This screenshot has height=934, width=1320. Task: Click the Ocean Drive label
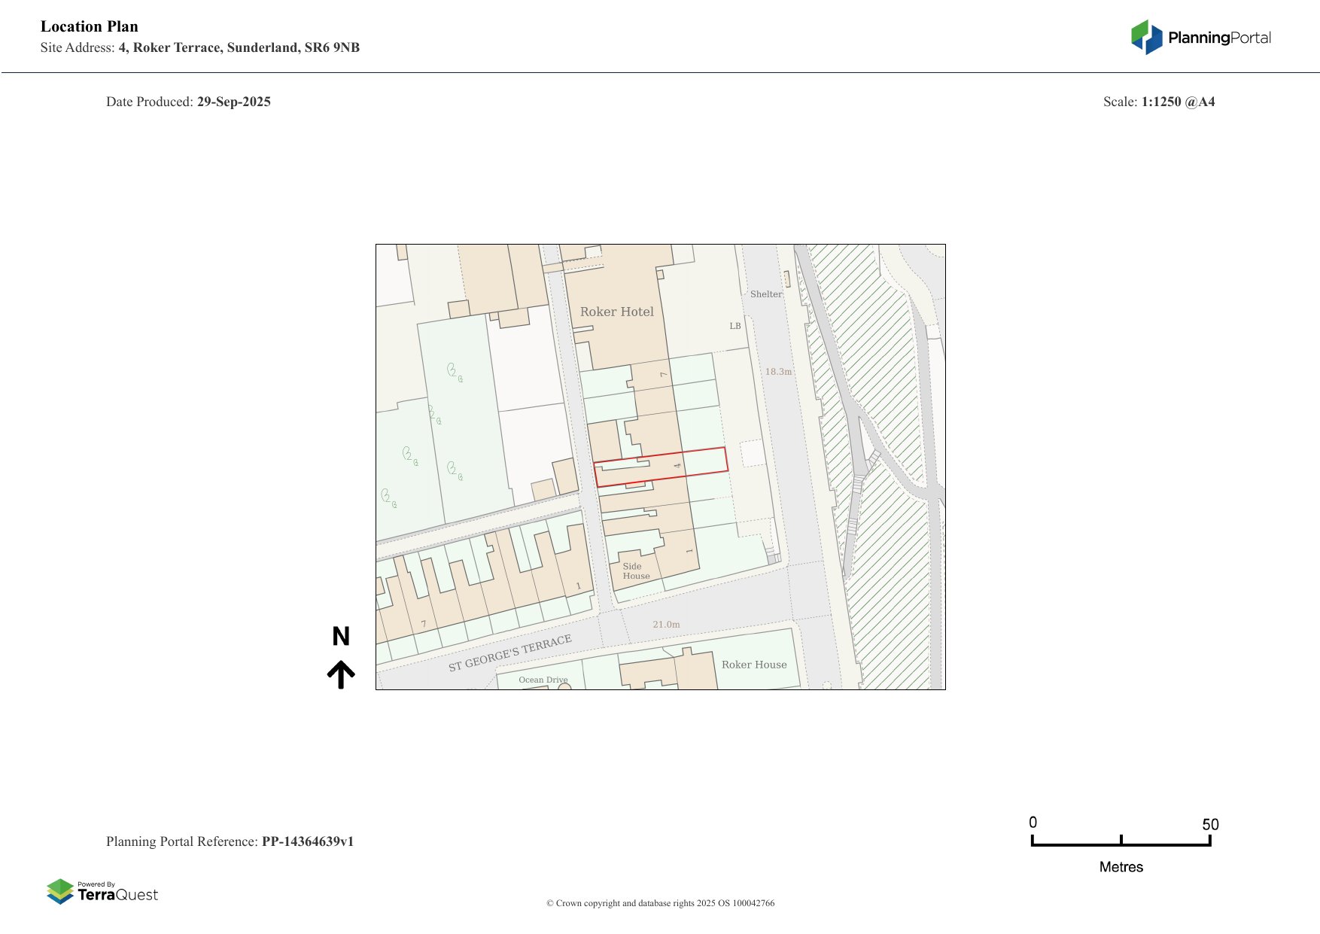(543, 680)
